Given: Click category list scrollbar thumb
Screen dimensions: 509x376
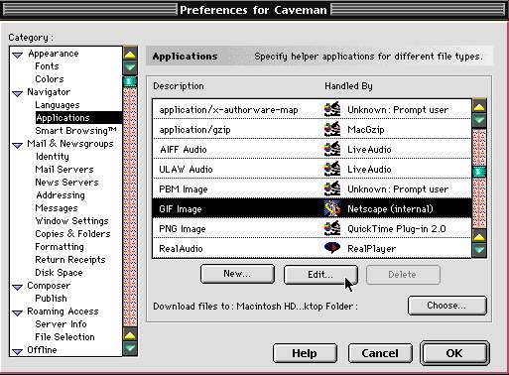Looking at the screenshot, I should click(x=130, y=81).
